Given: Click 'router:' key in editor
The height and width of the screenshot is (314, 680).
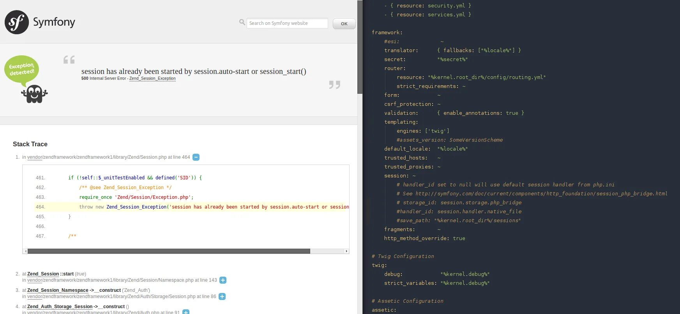Looking at the screenshot, I should tap(395, 68).
